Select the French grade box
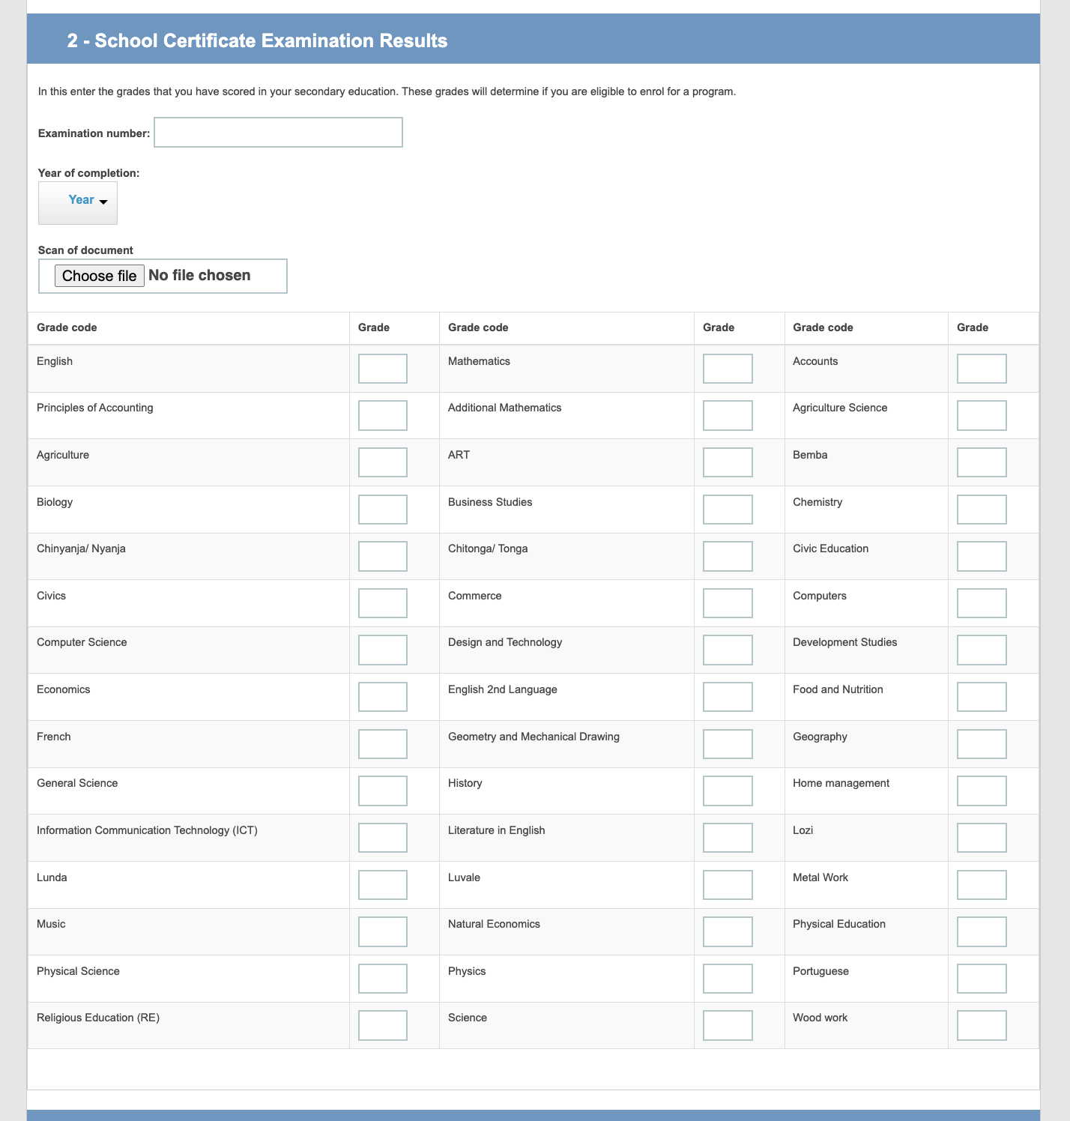 382,744
